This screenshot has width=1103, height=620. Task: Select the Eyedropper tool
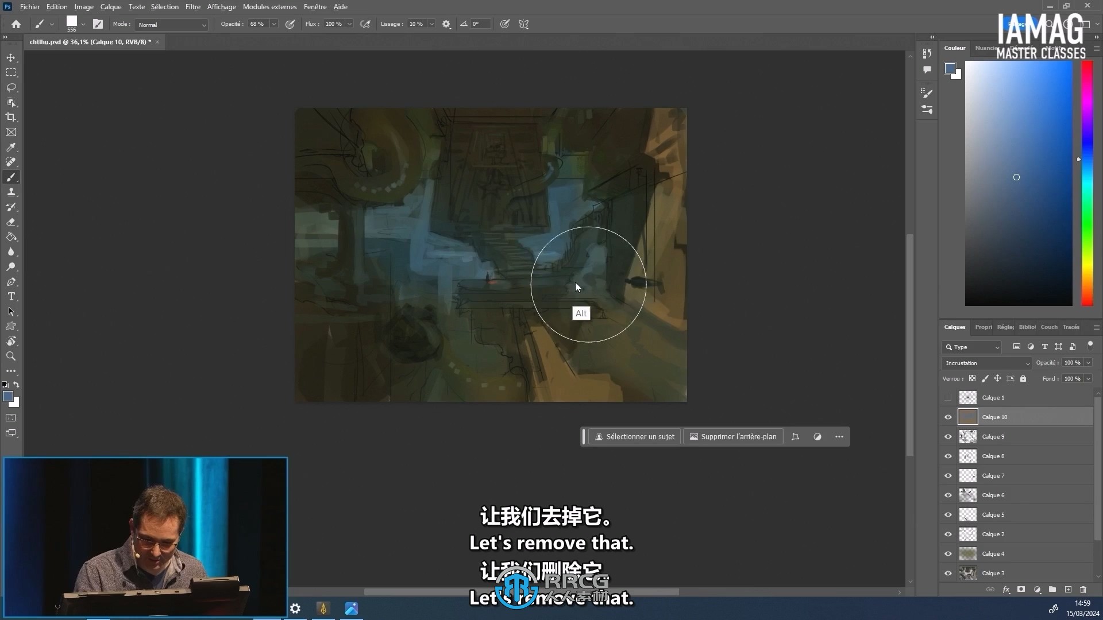coord(11,148)
